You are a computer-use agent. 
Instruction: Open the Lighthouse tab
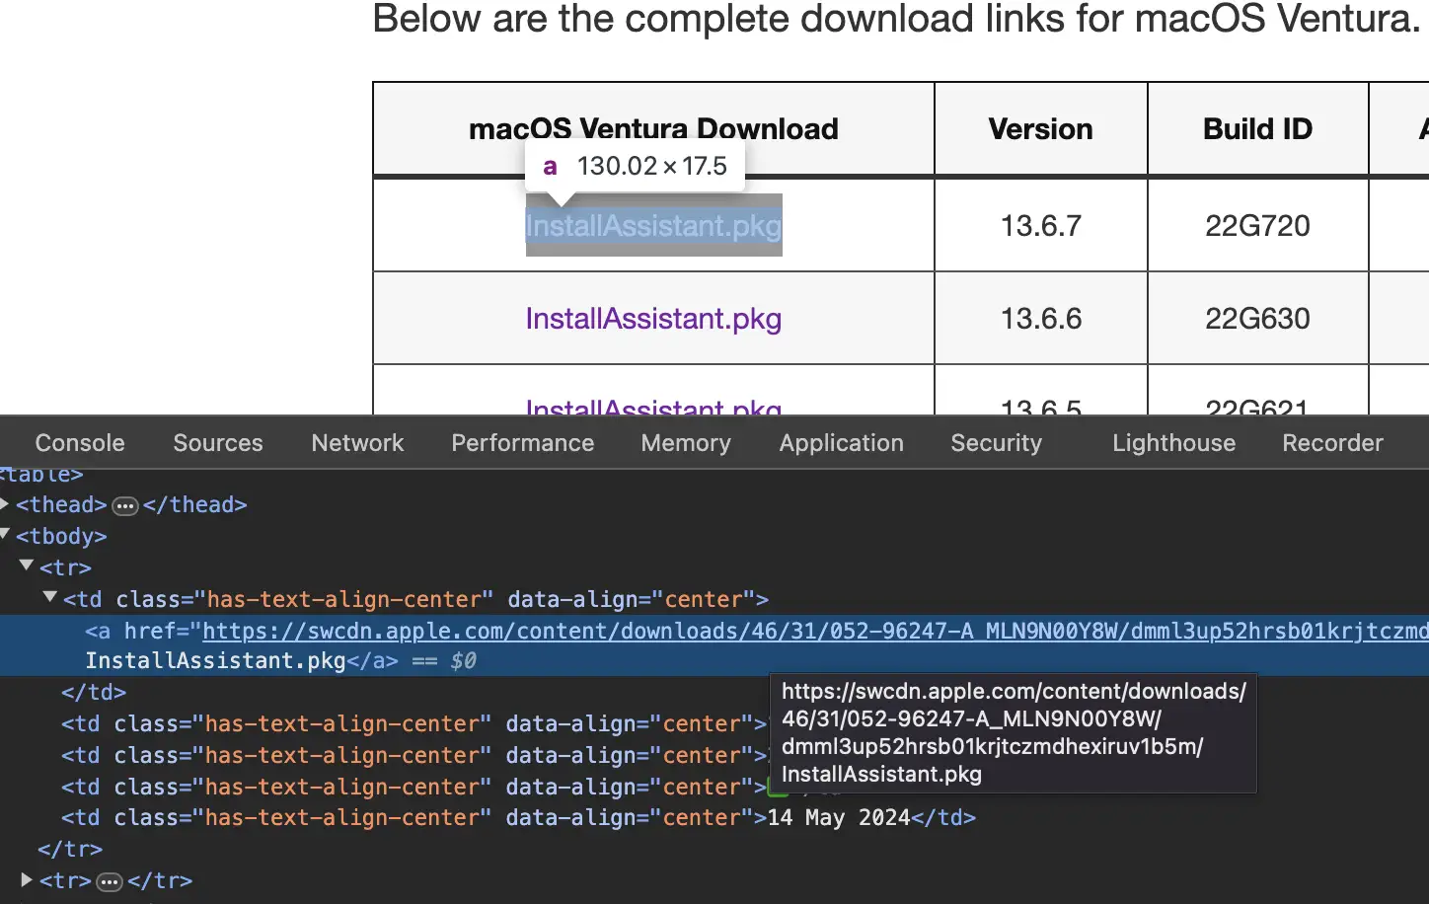point(1173,443)
